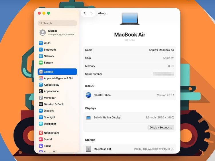Click the Appearance icon
Viewport: 215px width, 161px height.
41,91
